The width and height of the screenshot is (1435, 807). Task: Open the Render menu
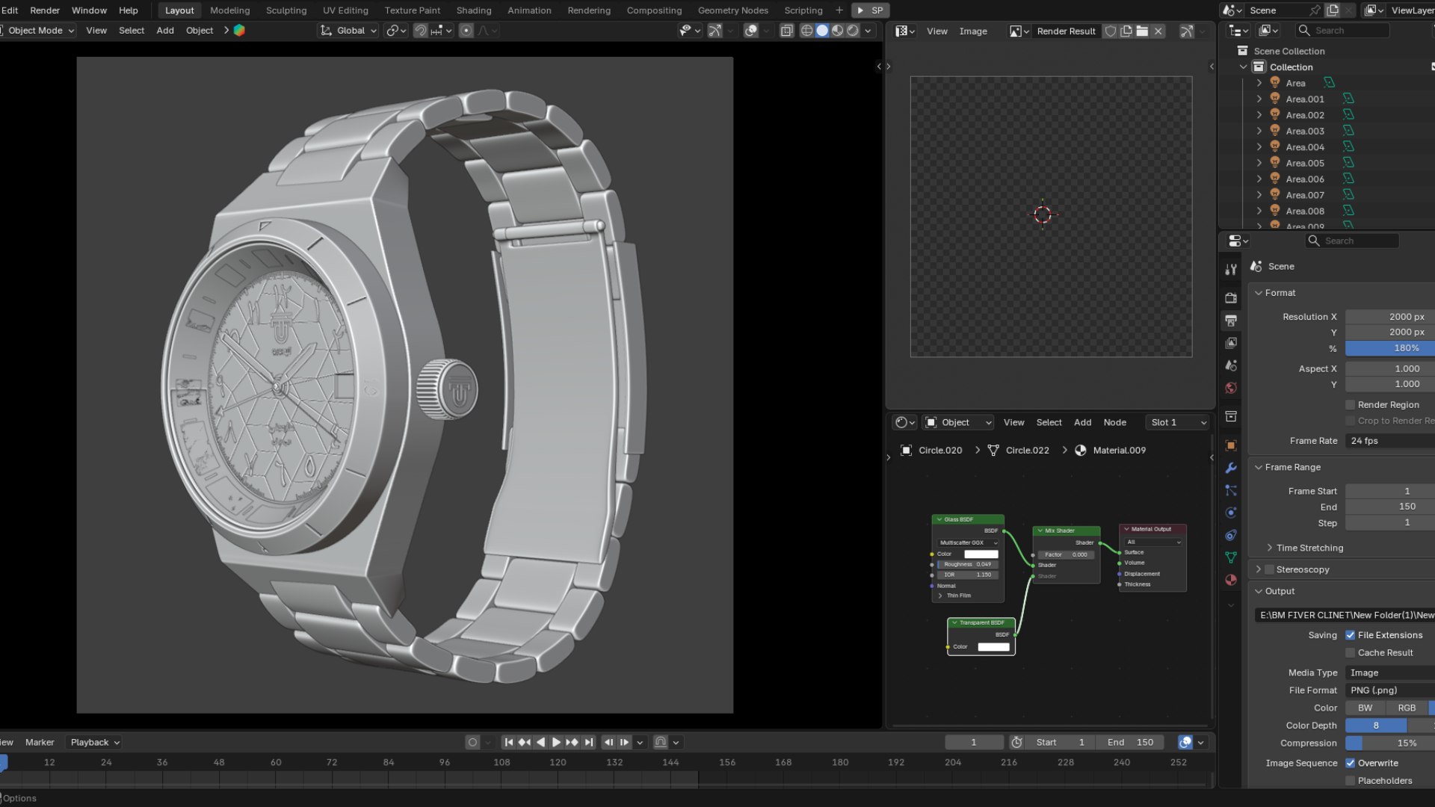click(45, 10)
